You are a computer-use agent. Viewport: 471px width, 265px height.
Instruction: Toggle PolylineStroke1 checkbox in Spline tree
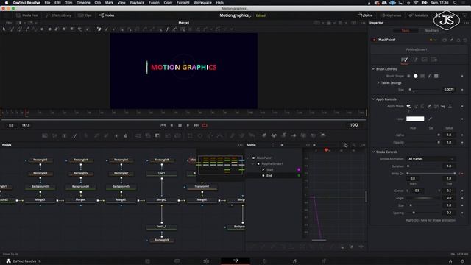click(x=258, y=163)
